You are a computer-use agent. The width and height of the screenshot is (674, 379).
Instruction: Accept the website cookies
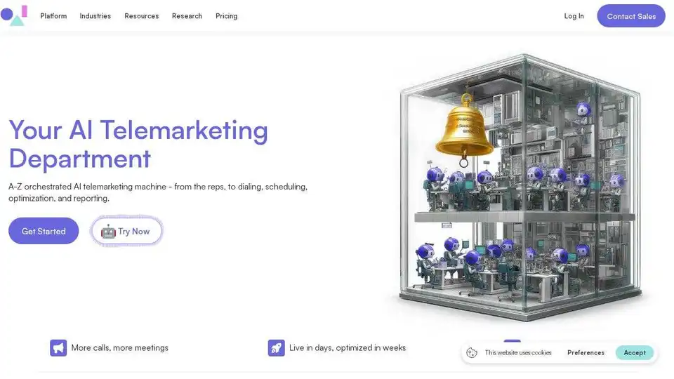(x=634, y=353)
